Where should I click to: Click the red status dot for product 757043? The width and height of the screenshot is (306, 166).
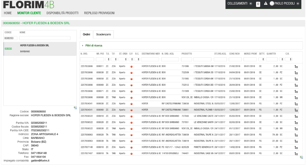pyautogui.click(x=132, y=116)
